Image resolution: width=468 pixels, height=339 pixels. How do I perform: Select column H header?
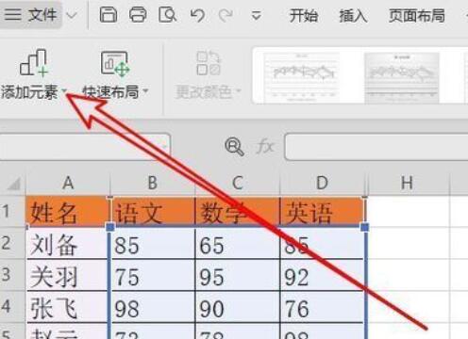click(408, 183)
